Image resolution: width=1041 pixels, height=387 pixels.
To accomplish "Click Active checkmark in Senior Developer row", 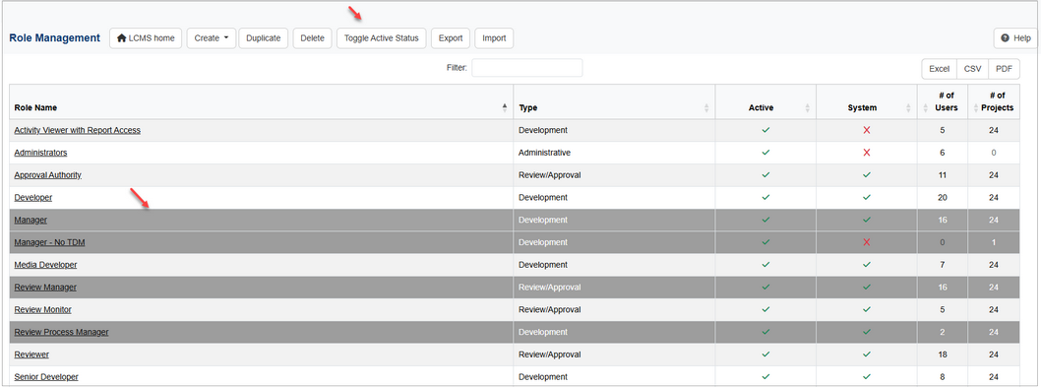I will tap(765, 377).
